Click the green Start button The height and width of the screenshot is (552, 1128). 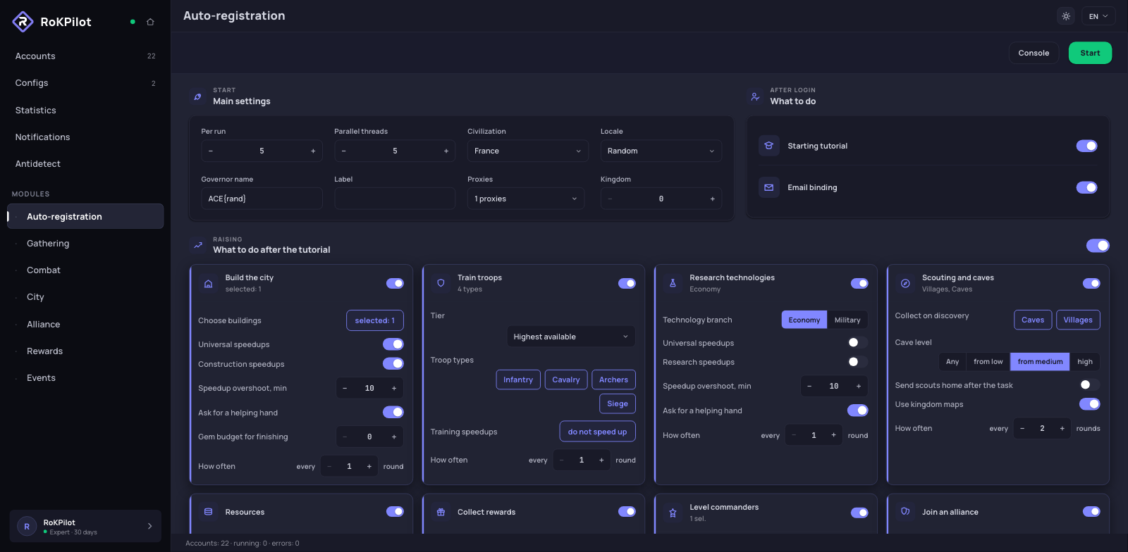coord(1090,53)
